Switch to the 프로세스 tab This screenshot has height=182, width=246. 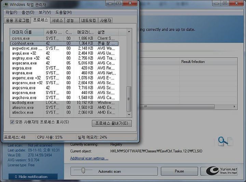point(40,20)
